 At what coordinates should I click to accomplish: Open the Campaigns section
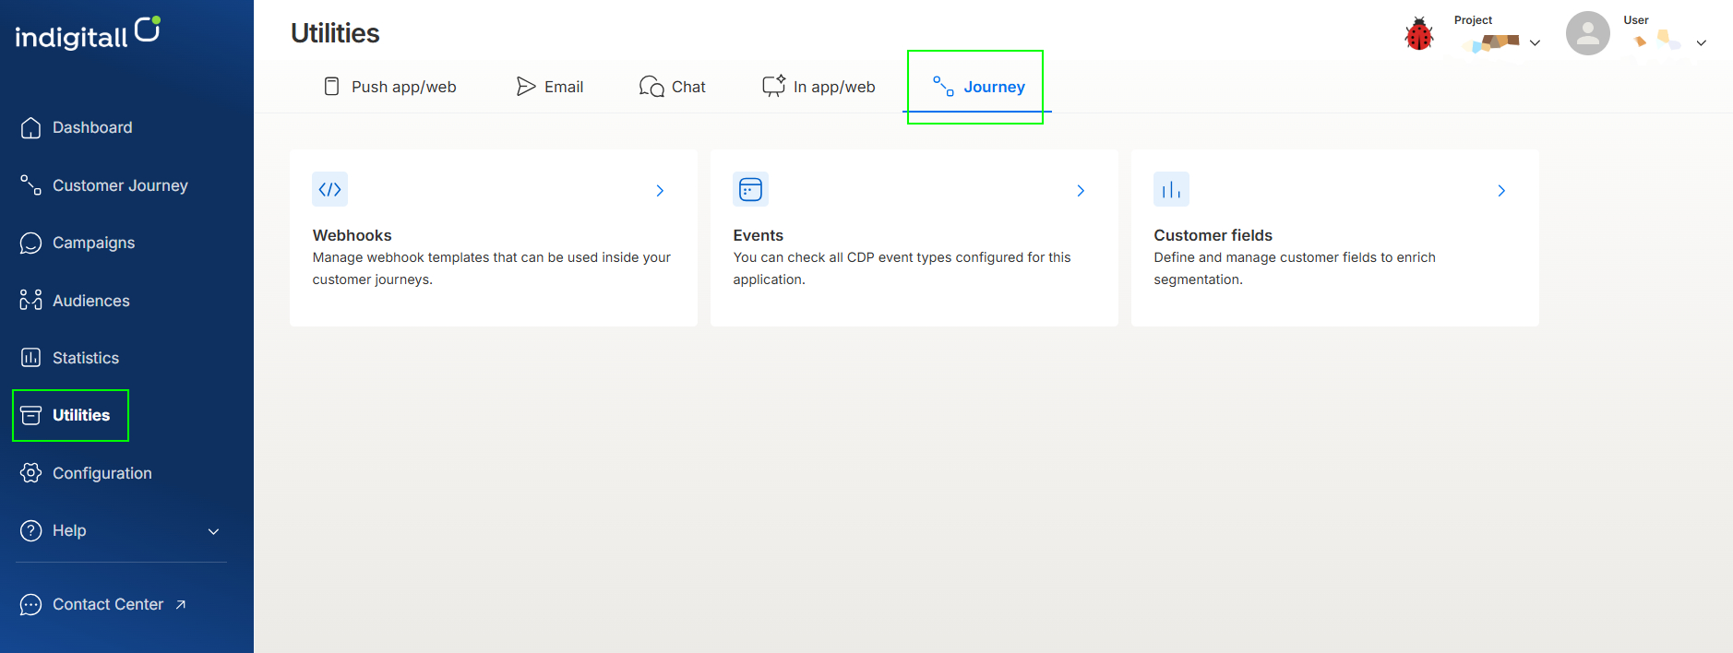pyautogui.click(x=93, y=243)
